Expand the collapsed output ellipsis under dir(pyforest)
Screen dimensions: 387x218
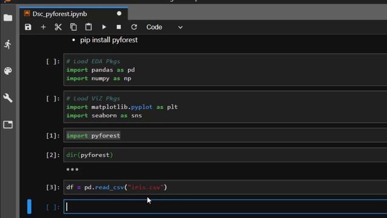point(73,170)
